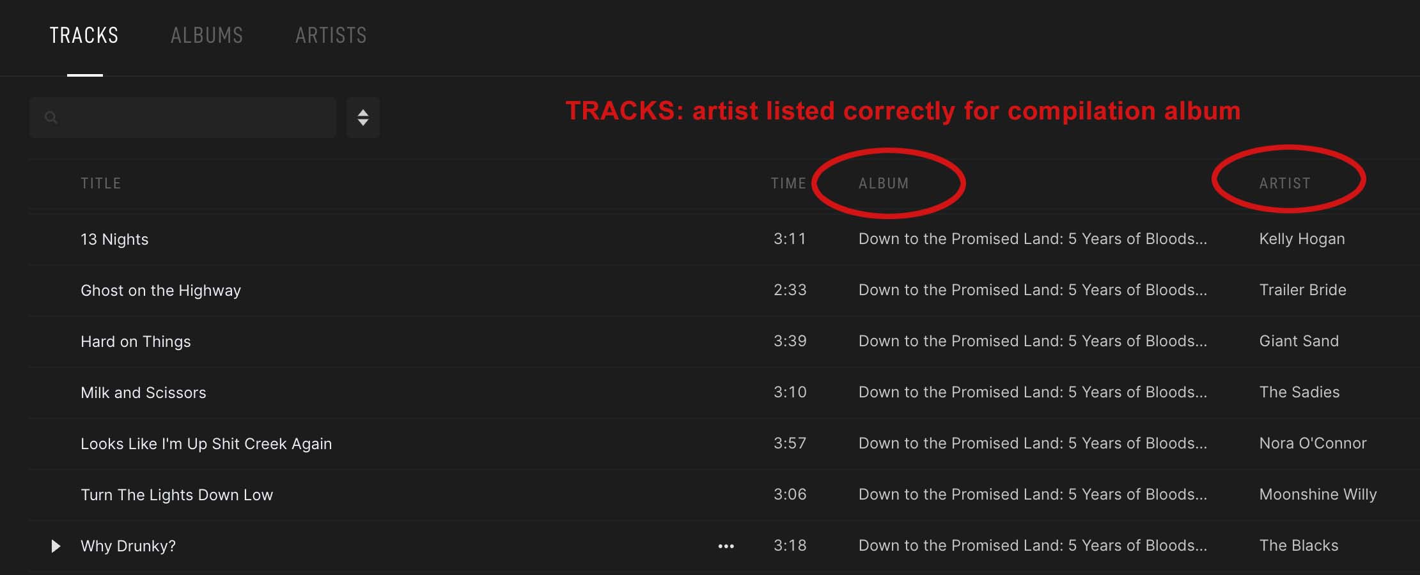Select the Milk and Scissors track

[x=143, y=393]
